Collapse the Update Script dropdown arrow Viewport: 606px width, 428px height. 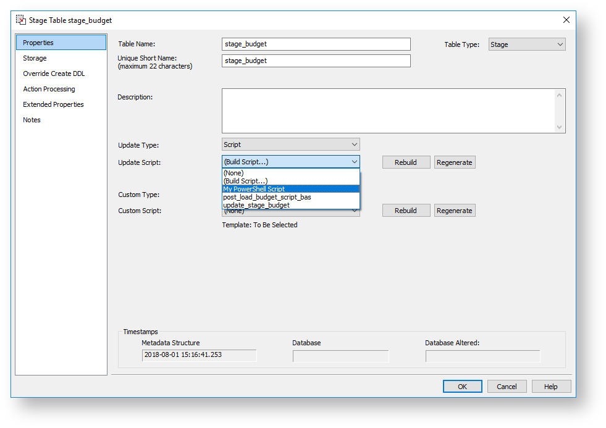coord(354,162)
